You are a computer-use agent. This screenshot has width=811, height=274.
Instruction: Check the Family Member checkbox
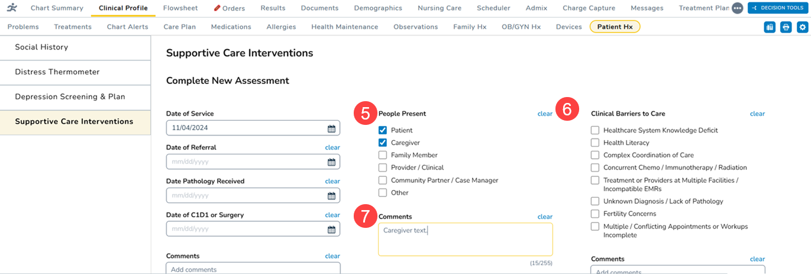(x=383, y=155)
